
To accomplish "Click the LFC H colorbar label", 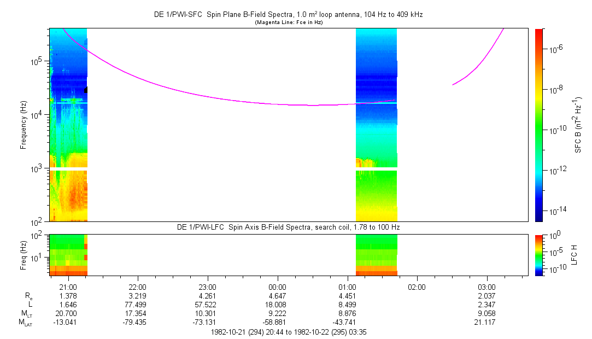I will [x=575, y=255].
